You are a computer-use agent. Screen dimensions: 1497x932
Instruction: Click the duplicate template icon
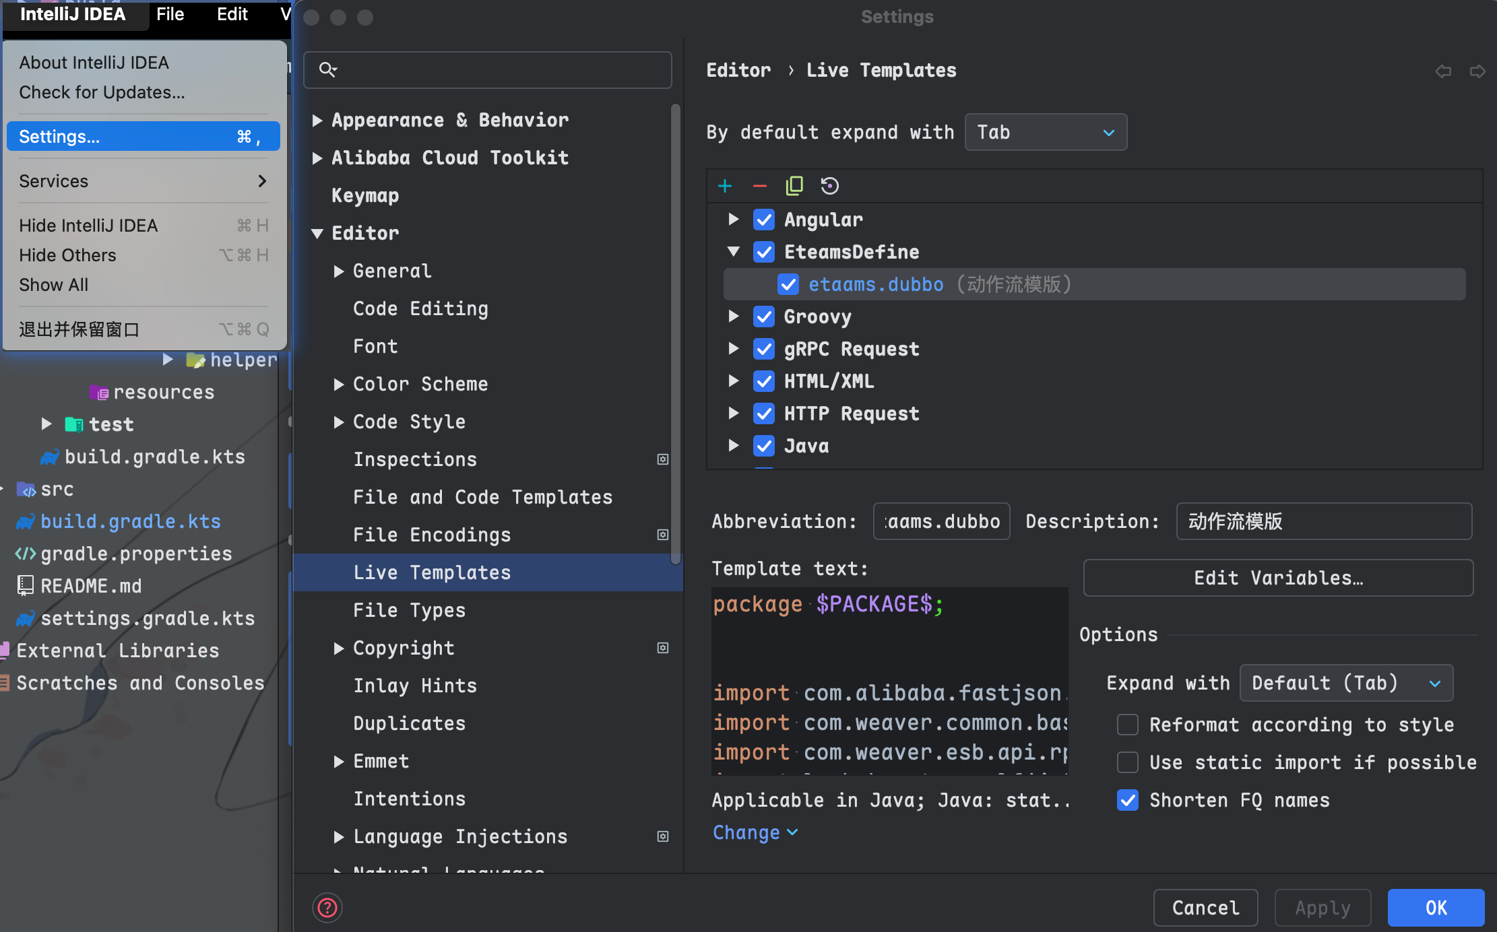click(794, 186)
